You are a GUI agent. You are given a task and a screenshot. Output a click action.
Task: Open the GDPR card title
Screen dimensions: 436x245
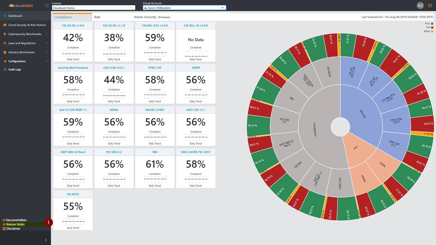(x=196, y=68)
